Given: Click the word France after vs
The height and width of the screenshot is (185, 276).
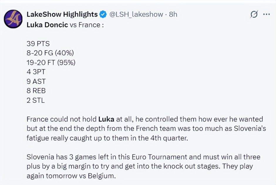Looking at the screenshot, I should point(89,25).
